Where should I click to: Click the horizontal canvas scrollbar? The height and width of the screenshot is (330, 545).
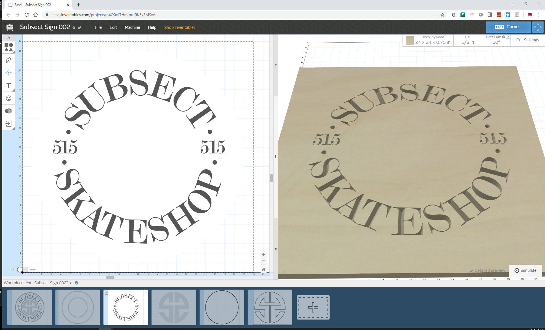click(x=110, y=277)
